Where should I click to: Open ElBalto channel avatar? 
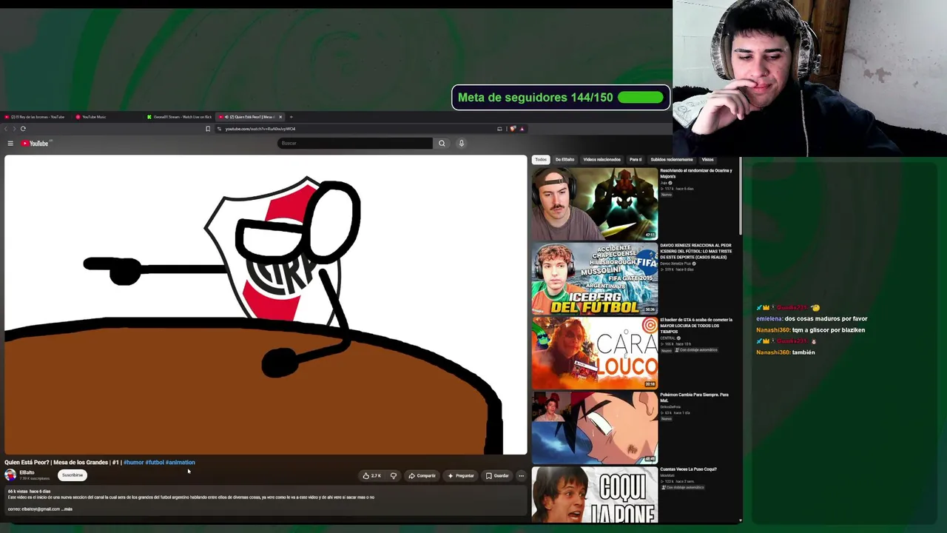coord(10,475)
